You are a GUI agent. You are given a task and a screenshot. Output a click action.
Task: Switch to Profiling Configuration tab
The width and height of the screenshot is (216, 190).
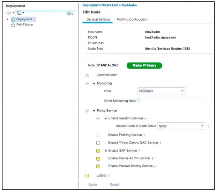point(133,20)
